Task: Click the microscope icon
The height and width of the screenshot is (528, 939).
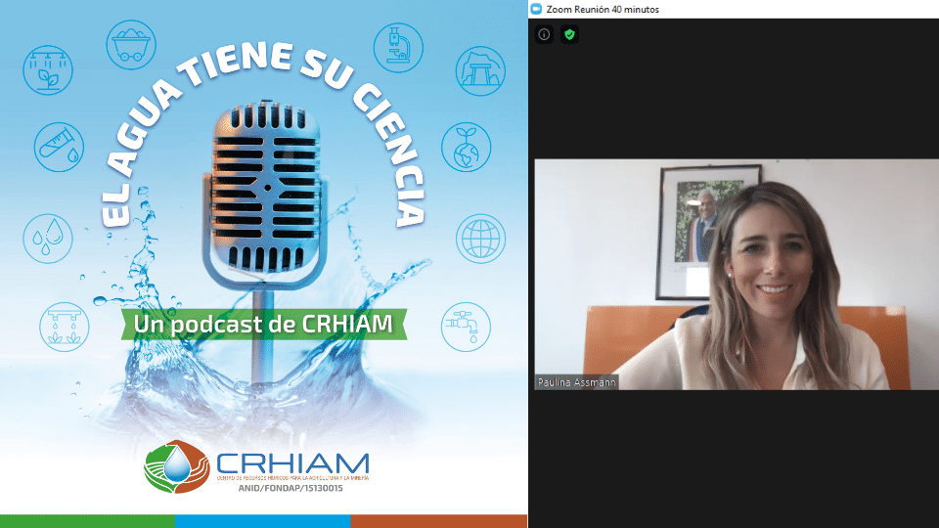Action: tap(398, 48)
